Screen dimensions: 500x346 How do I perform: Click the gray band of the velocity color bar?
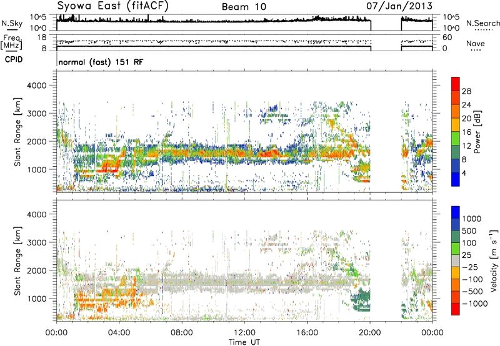[456, 260]
